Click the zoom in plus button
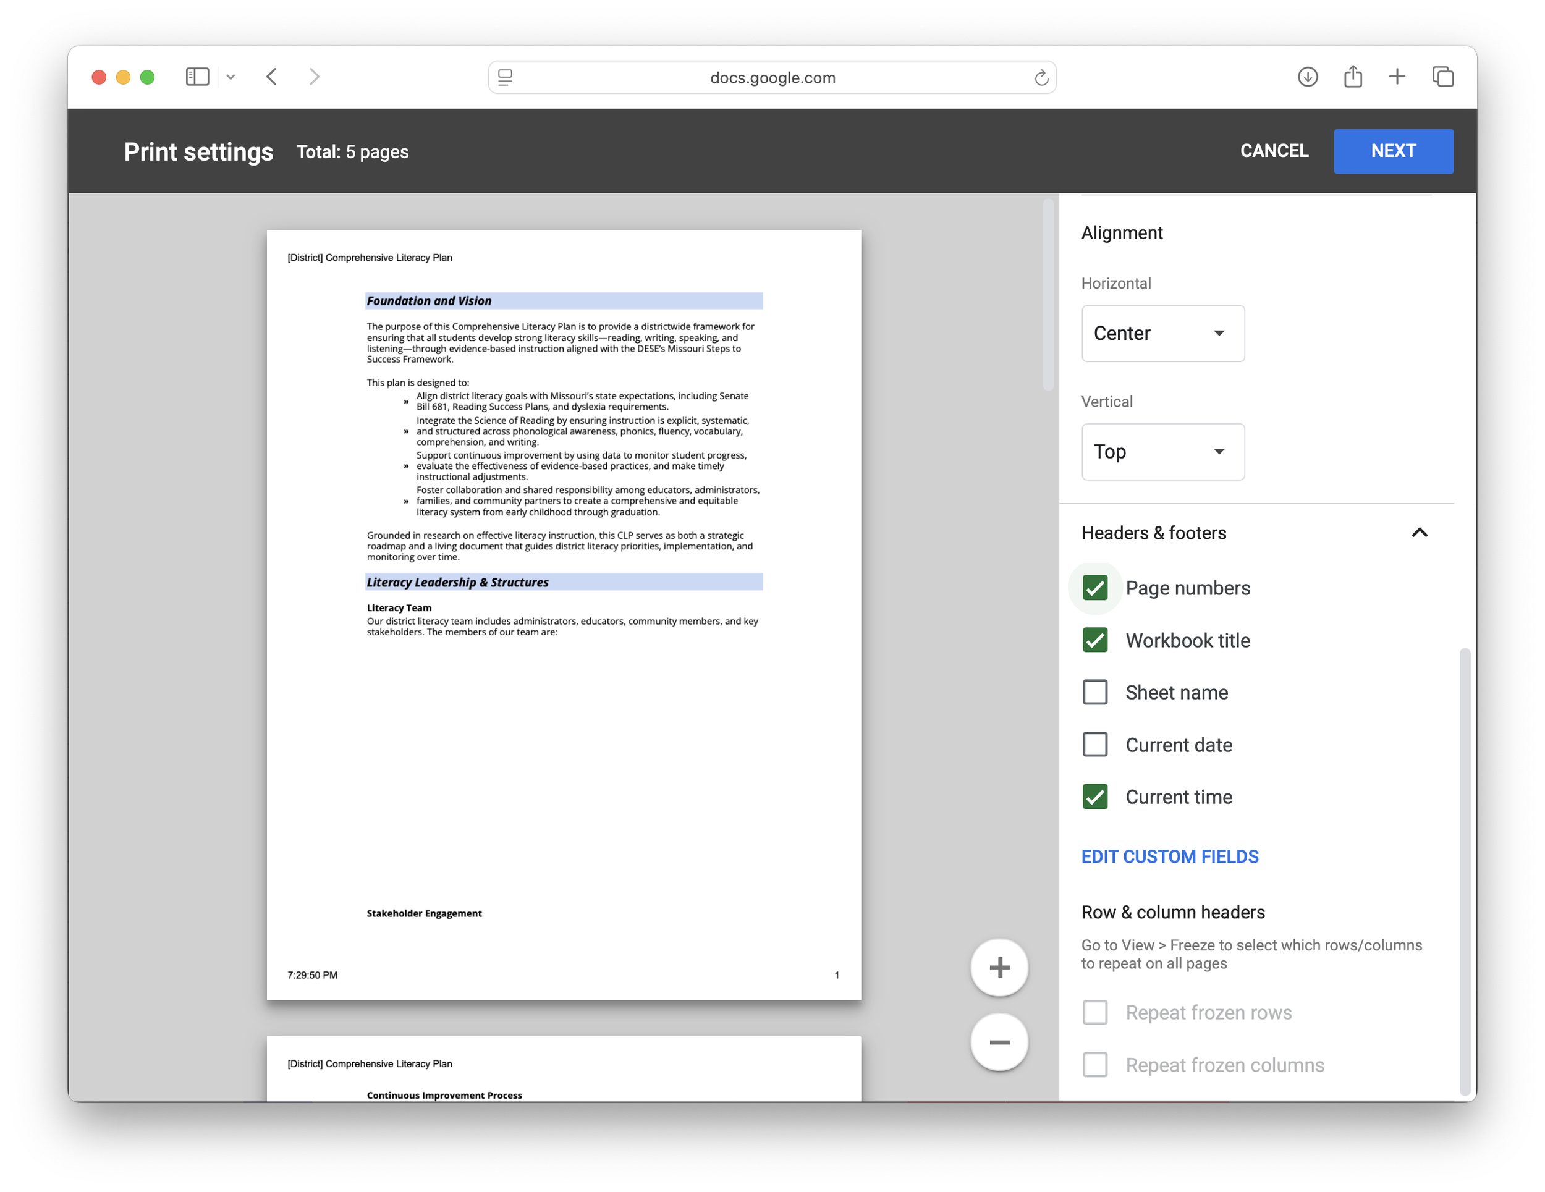 999,967
